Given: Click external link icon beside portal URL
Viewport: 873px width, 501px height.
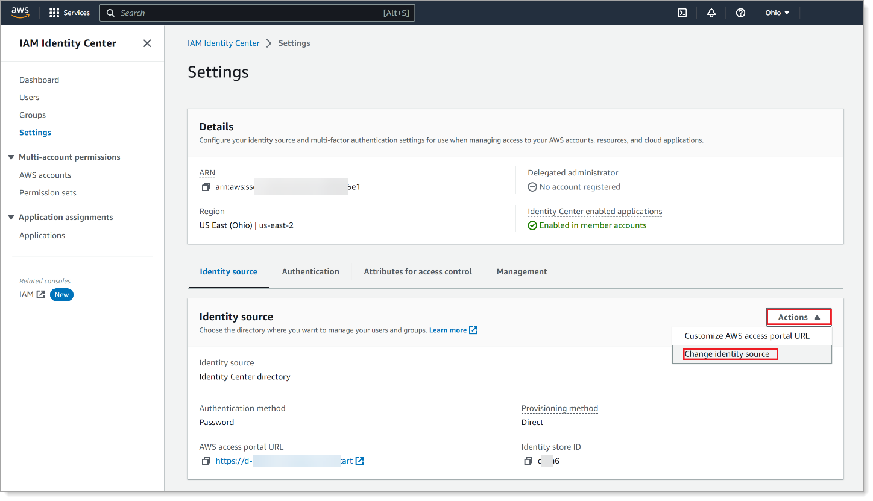Looking at the screenshot, I should (360, 461).
